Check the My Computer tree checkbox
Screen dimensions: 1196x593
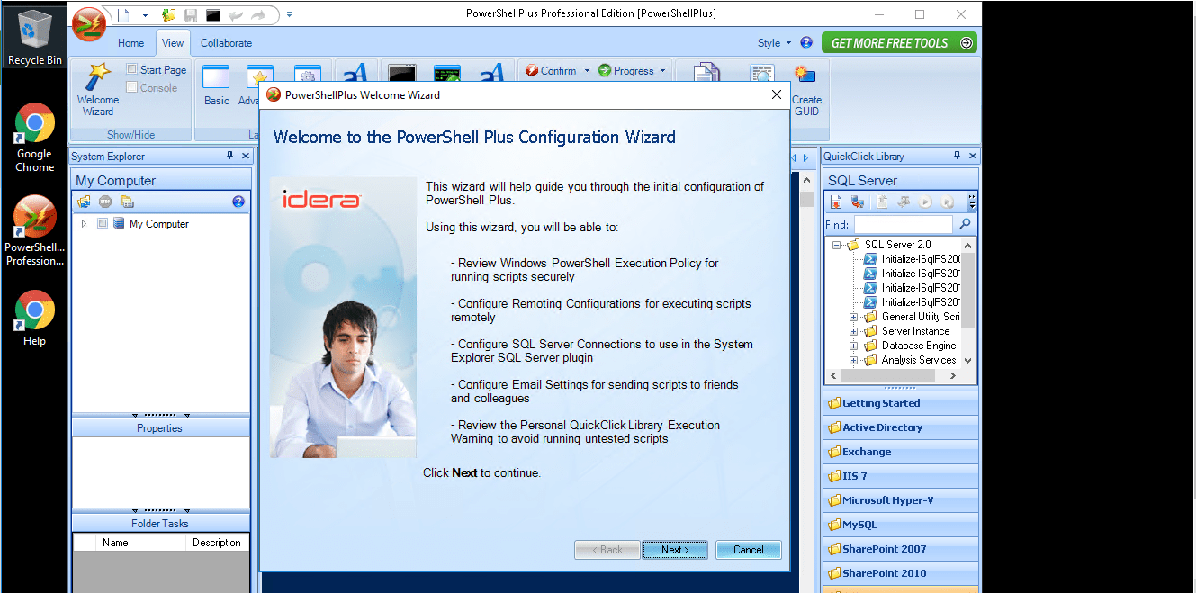click(x=103, y=224)
